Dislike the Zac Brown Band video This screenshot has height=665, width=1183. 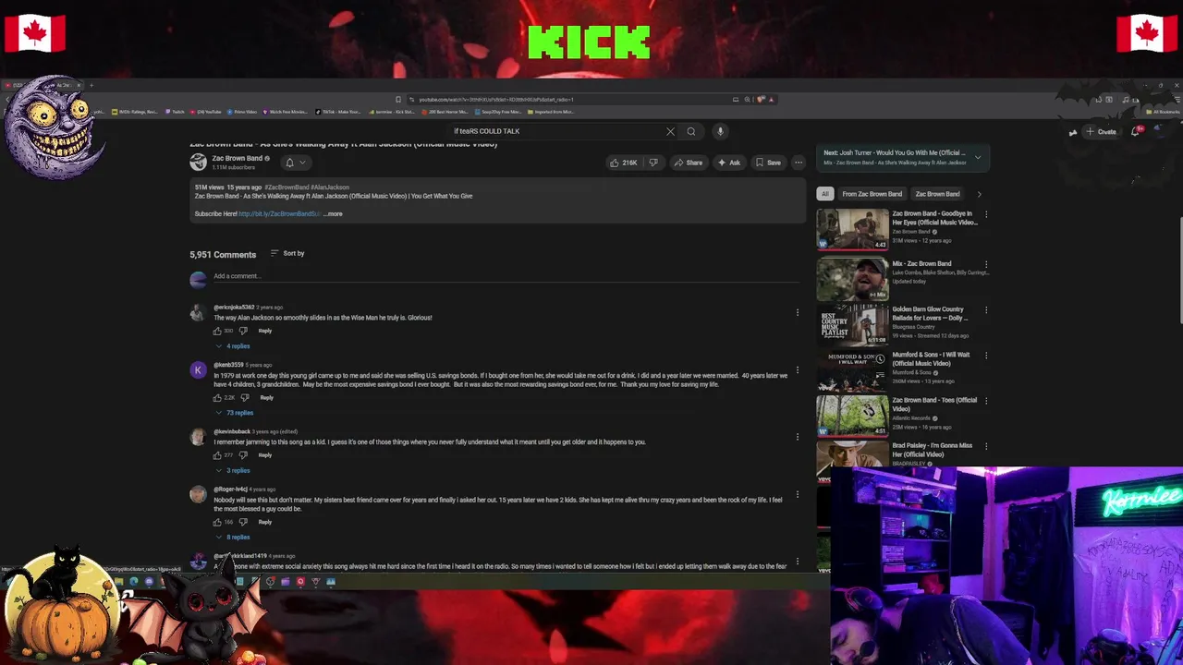[x=652, y=163]
